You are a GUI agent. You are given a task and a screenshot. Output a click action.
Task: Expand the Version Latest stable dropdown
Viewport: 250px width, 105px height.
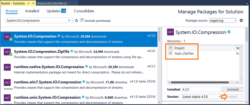pyautogui.click(x=201, y=97)
